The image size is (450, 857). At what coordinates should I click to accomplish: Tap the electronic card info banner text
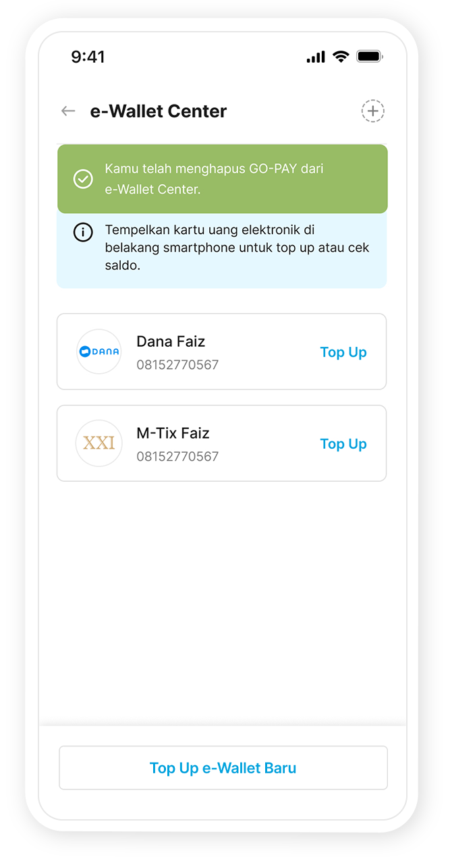pos(236,248)
